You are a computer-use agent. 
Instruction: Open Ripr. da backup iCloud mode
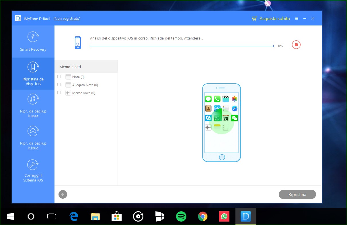click(33, 138)
